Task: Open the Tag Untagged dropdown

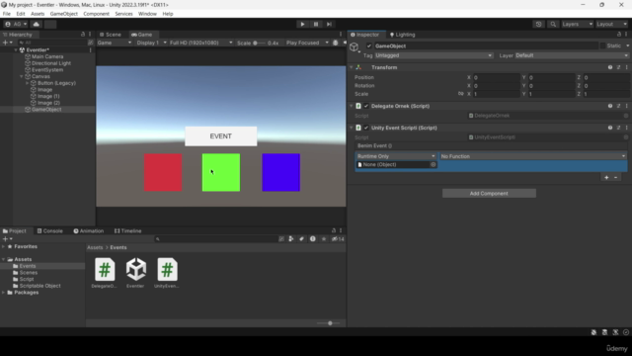Action: coord(434,55)
